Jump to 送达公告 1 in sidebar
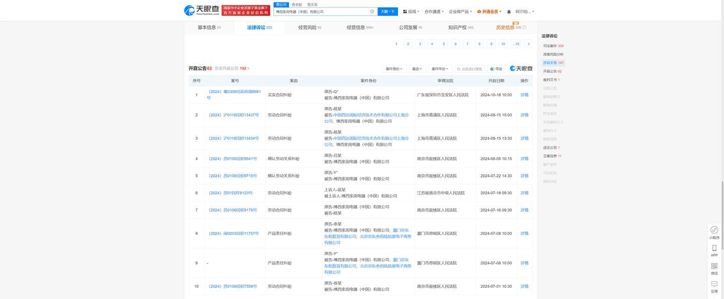The width and height of the screenshot is (724, 299). [551, 148]
